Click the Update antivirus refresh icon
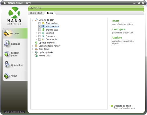Viewport: 147px width, 115px height. pos(36,43)
